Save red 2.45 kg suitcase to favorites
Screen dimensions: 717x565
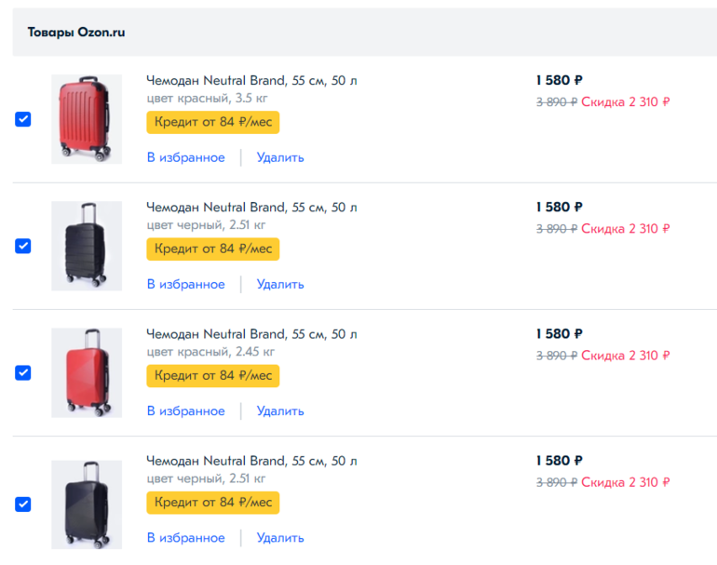point(185,410)
